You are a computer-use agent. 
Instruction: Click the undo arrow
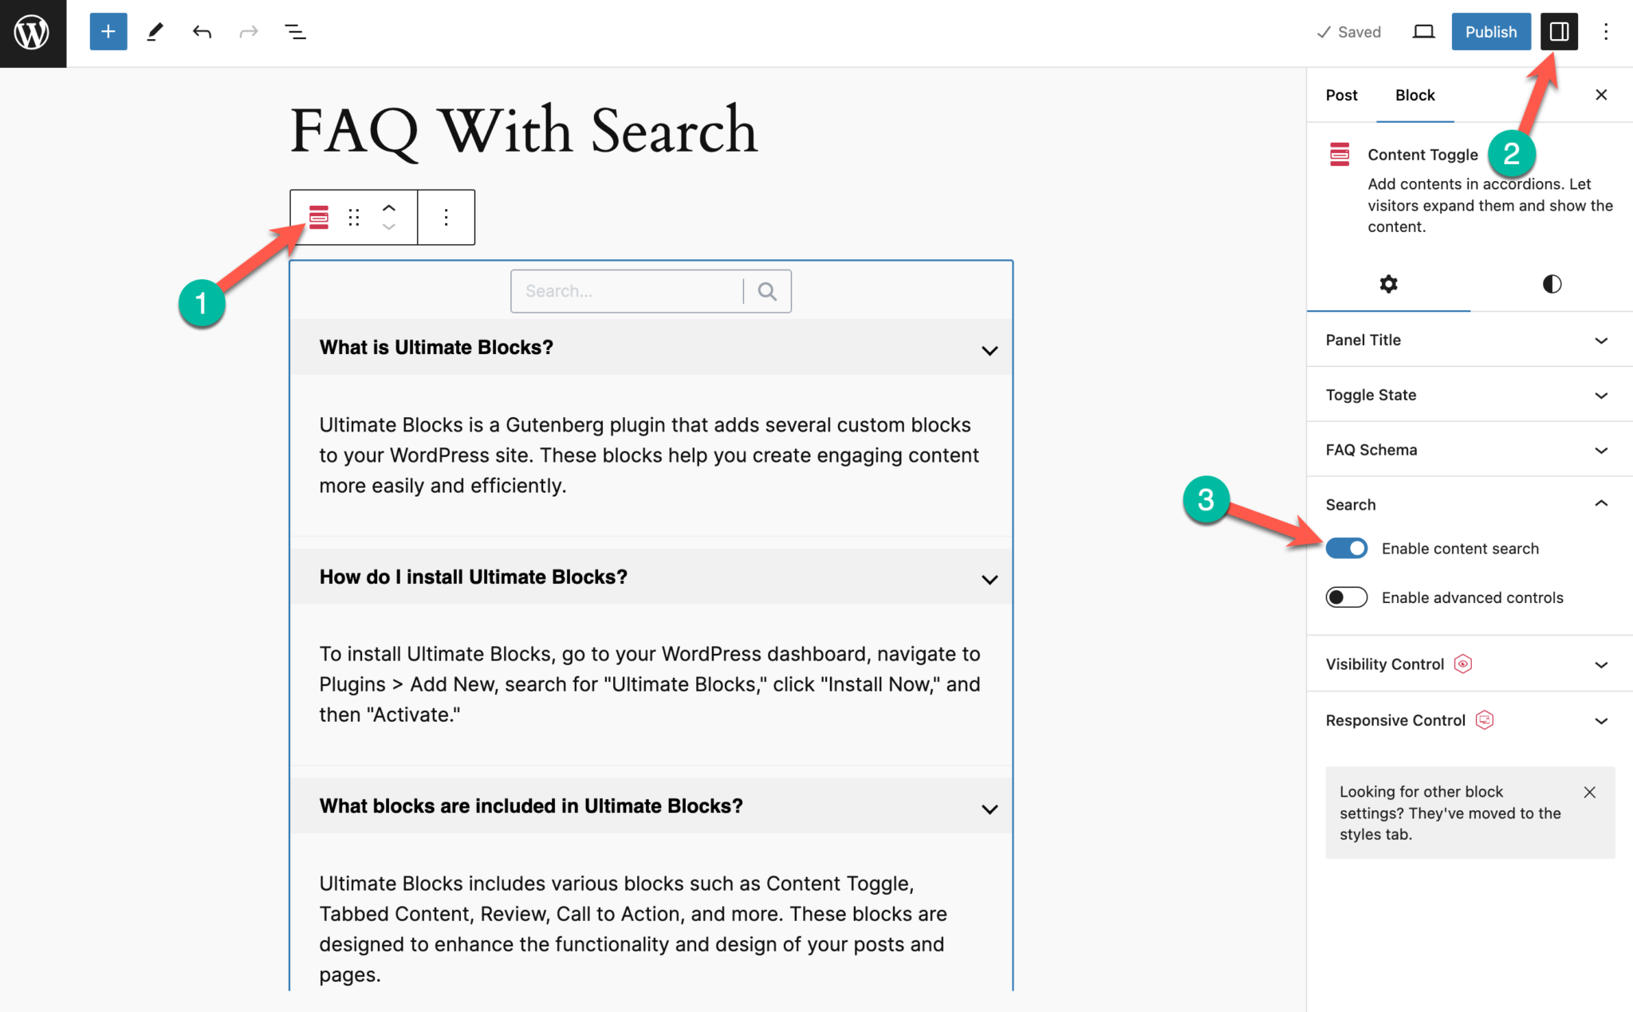point(202,31)
